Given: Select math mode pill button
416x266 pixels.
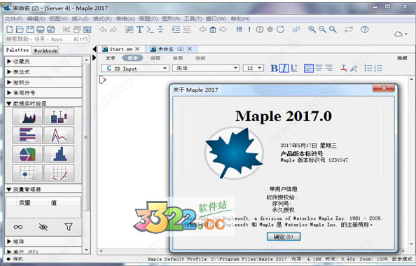Looking at the screenshot, I should pos(132,58).
